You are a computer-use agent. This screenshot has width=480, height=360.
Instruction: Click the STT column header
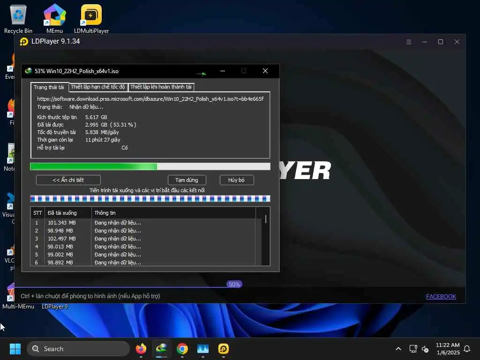tap(37, 213)
